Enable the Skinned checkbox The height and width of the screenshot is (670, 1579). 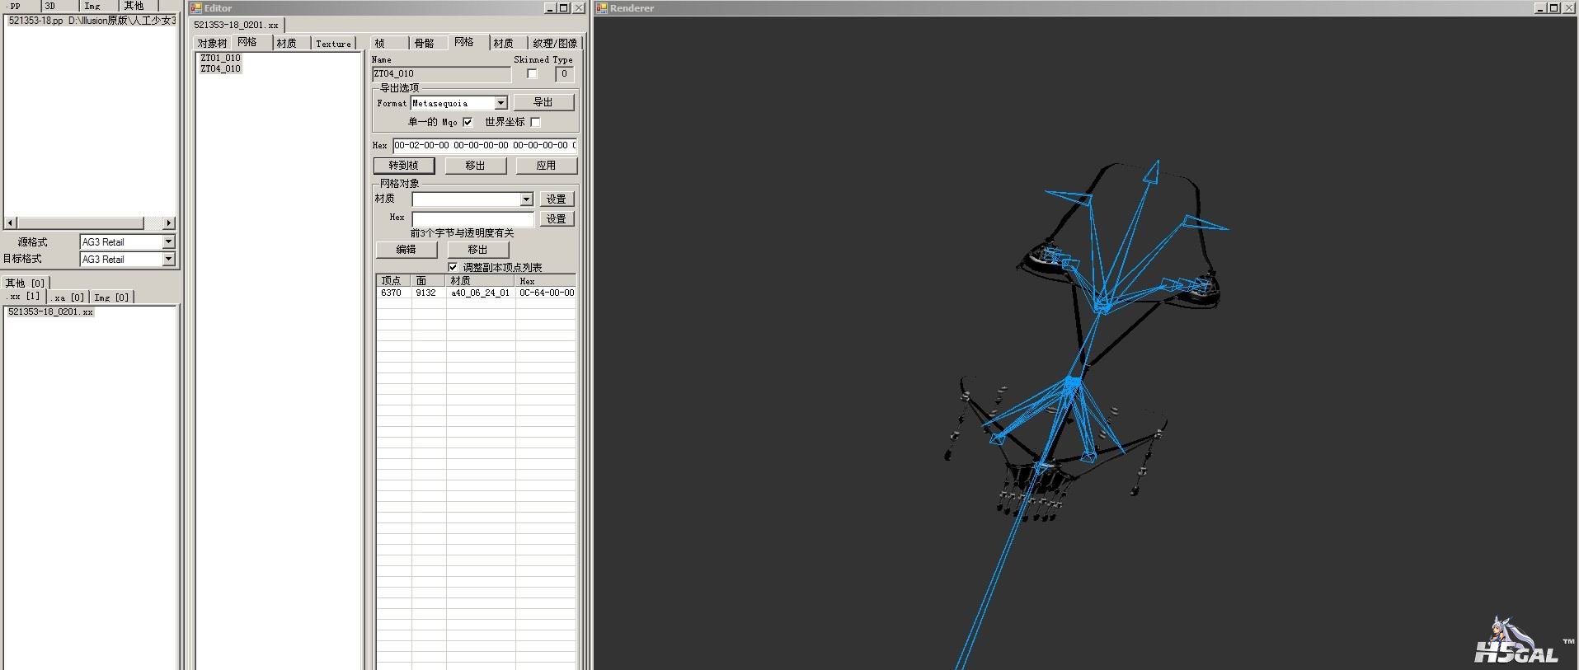click(x=532, y=74)
